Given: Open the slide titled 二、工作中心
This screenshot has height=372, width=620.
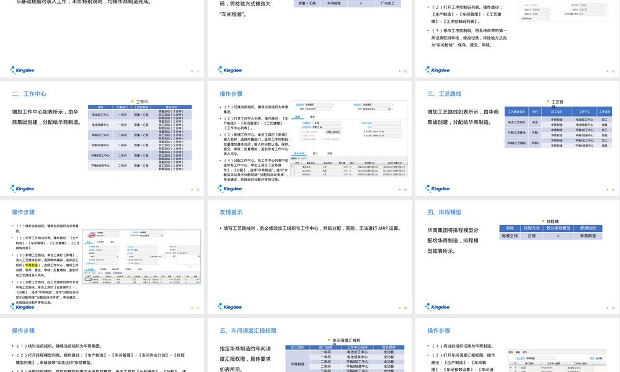Looking at the screenshot, I should click(102, 138).
